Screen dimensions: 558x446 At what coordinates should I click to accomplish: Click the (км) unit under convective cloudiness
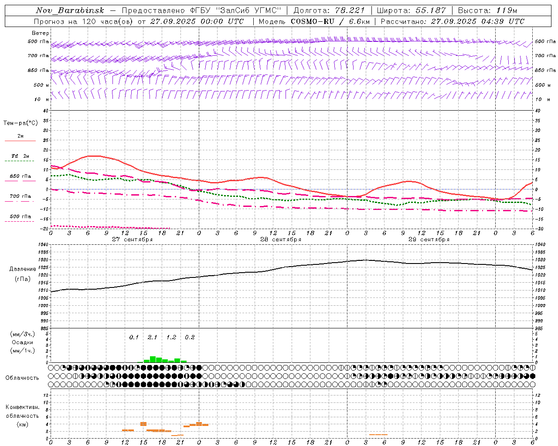pyautogui.click(x=22, y=424)
